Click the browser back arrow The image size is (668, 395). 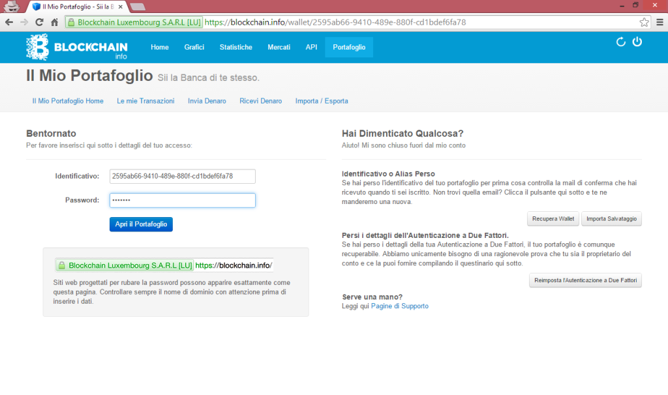tap(9, 22)
